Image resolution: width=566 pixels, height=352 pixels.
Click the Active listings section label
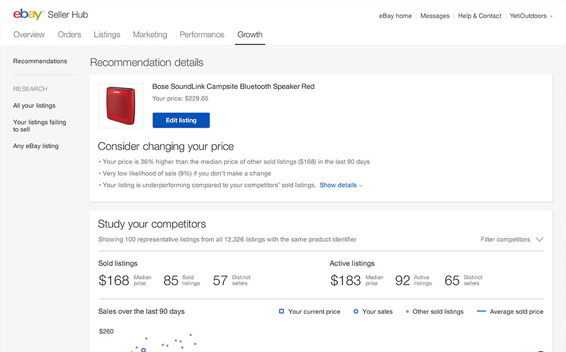click(x=352, y=263)
